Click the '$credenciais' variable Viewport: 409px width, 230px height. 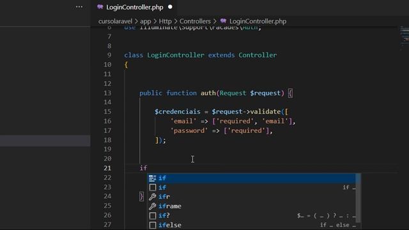(178, 112)
